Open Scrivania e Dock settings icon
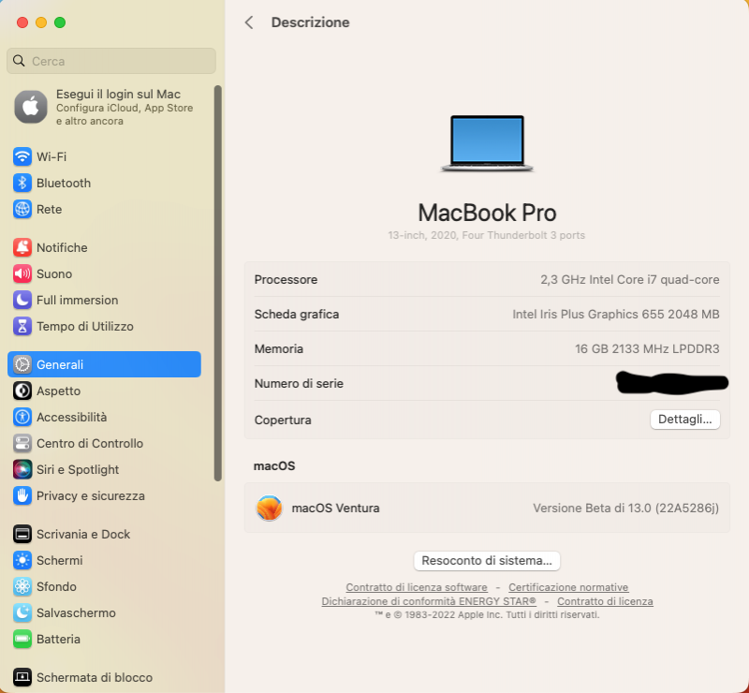 [x=22, y=534]
